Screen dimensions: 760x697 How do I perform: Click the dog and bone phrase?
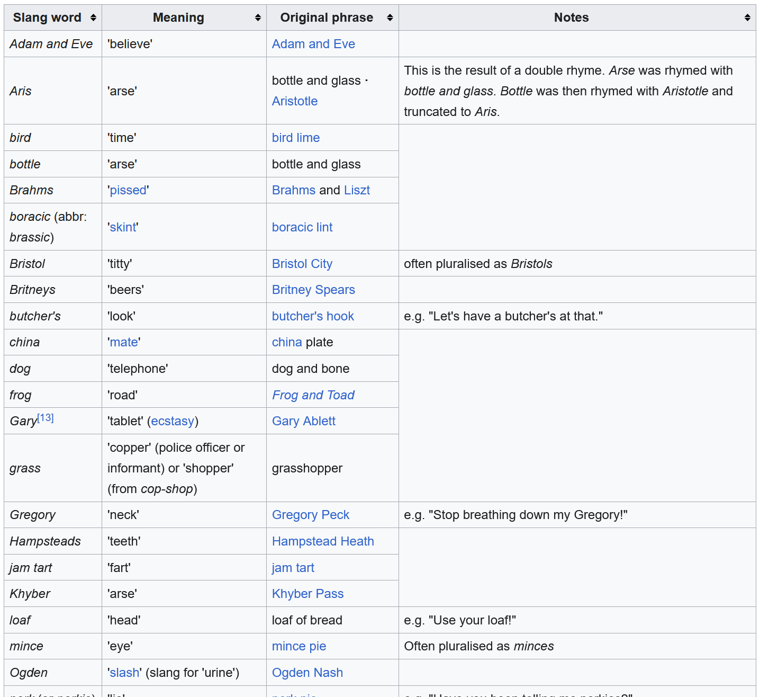point(311,369)
